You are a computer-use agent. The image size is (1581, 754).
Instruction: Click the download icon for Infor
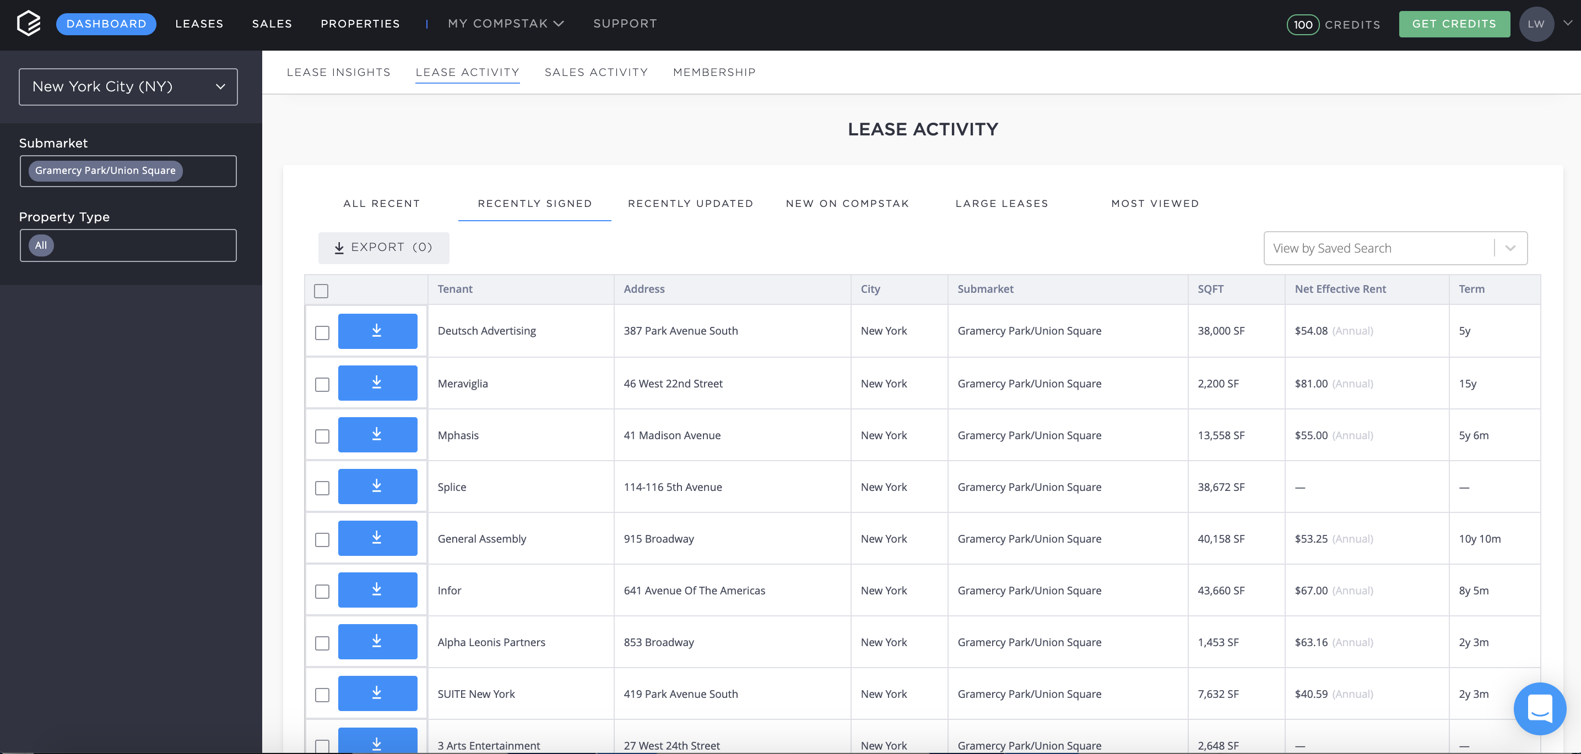point(378,589)
